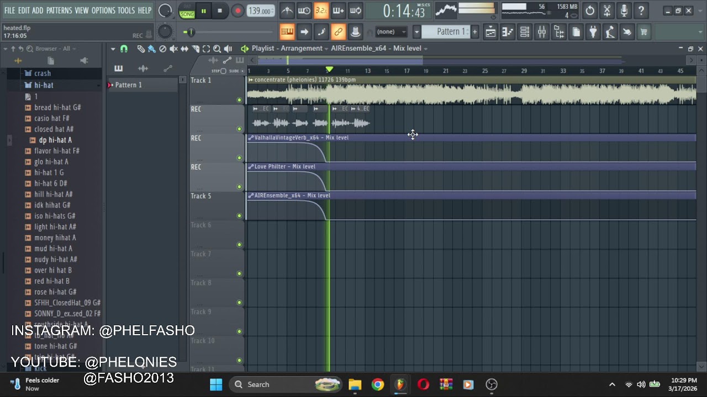
Task: Open the help question mark icon
Action: (641, 10)
